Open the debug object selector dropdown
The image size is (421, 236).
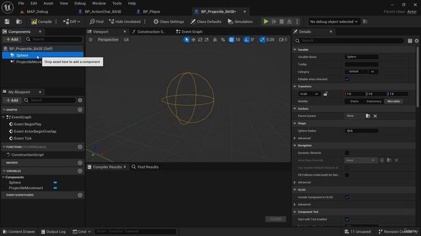point(334,22)
